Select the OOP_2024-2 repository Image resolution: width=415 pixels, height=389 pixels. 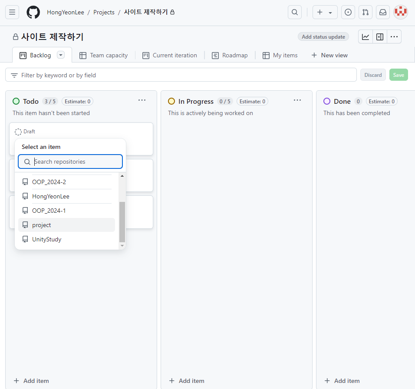pyautogui.click(x=66, y=182)
